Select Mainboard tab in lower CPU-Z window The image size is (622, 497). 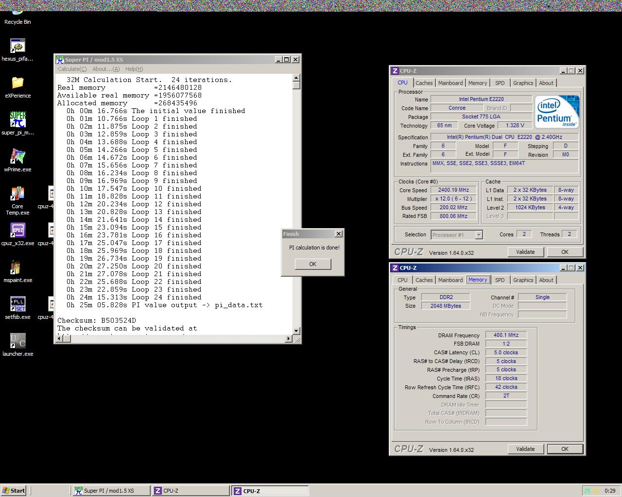[x=450, y=280]
